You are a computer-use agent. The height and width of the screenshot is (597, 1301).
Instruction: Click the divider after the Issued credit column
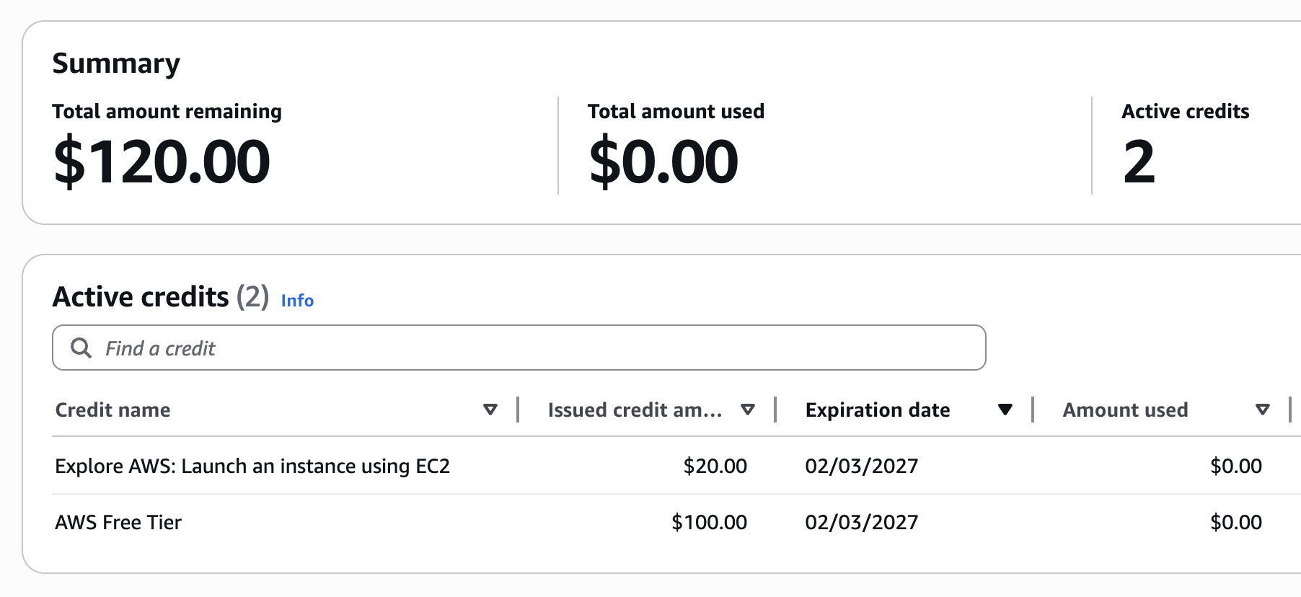click(x=775, y=410)
